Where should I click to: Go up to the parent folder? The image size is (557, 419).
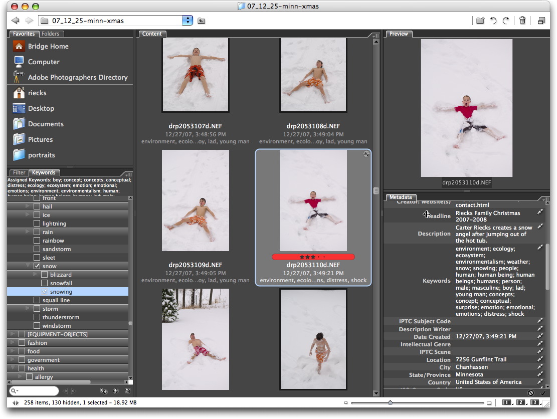(201, 21)
